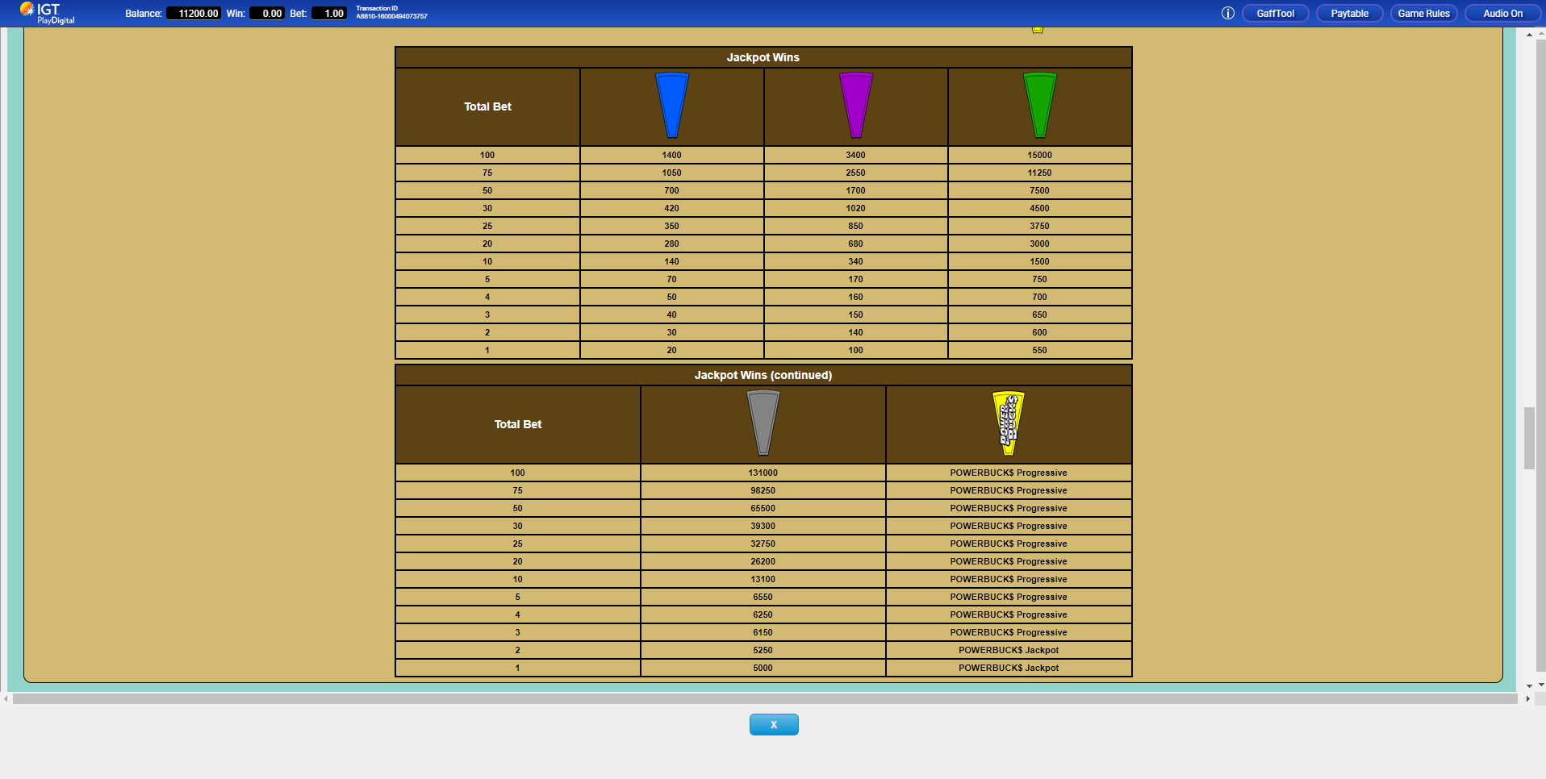Click the horizontal scrollbar right arrow
Screen dimensions: 1546x779
tap(1527, 699)
